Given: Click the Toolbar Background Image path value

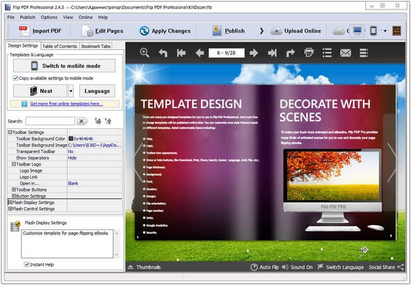Looking at the screenshot, I should pos(95,145).
